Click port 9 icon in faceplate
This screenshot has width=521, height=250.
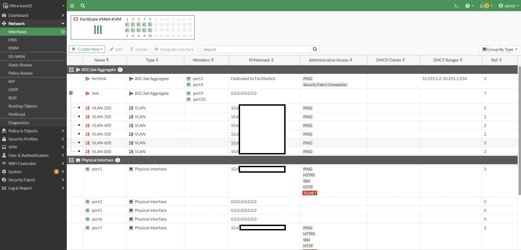tap(150, 25)
